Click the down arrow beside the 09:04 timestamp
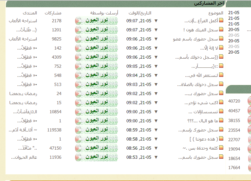Screen dimensions: 251x181 pyautogui.click(x=156, y=76)
